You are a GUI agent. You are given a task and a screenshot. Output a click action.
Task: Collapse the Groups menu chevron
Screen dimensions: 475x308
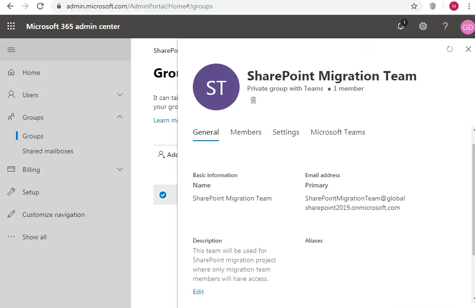click(120, 117)
